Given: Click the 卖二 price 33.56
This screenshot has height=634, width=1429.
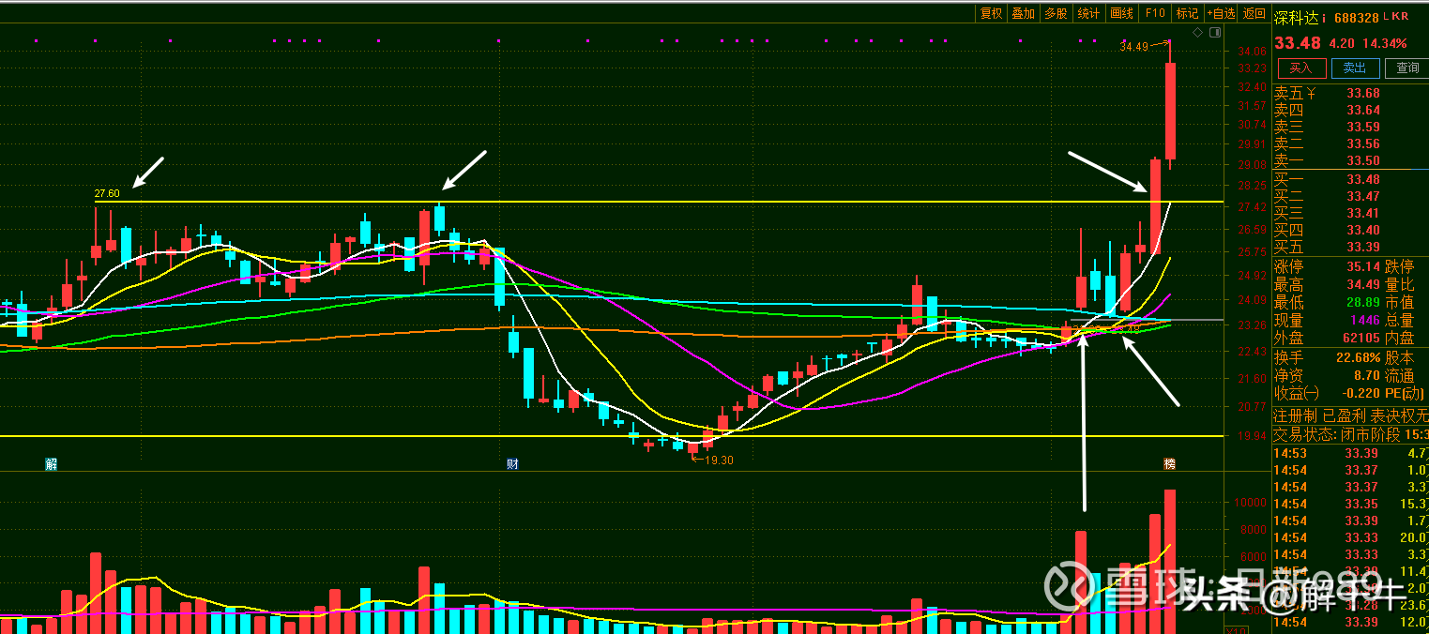Looking at the screenshot, I should (x=1363, y=143).
